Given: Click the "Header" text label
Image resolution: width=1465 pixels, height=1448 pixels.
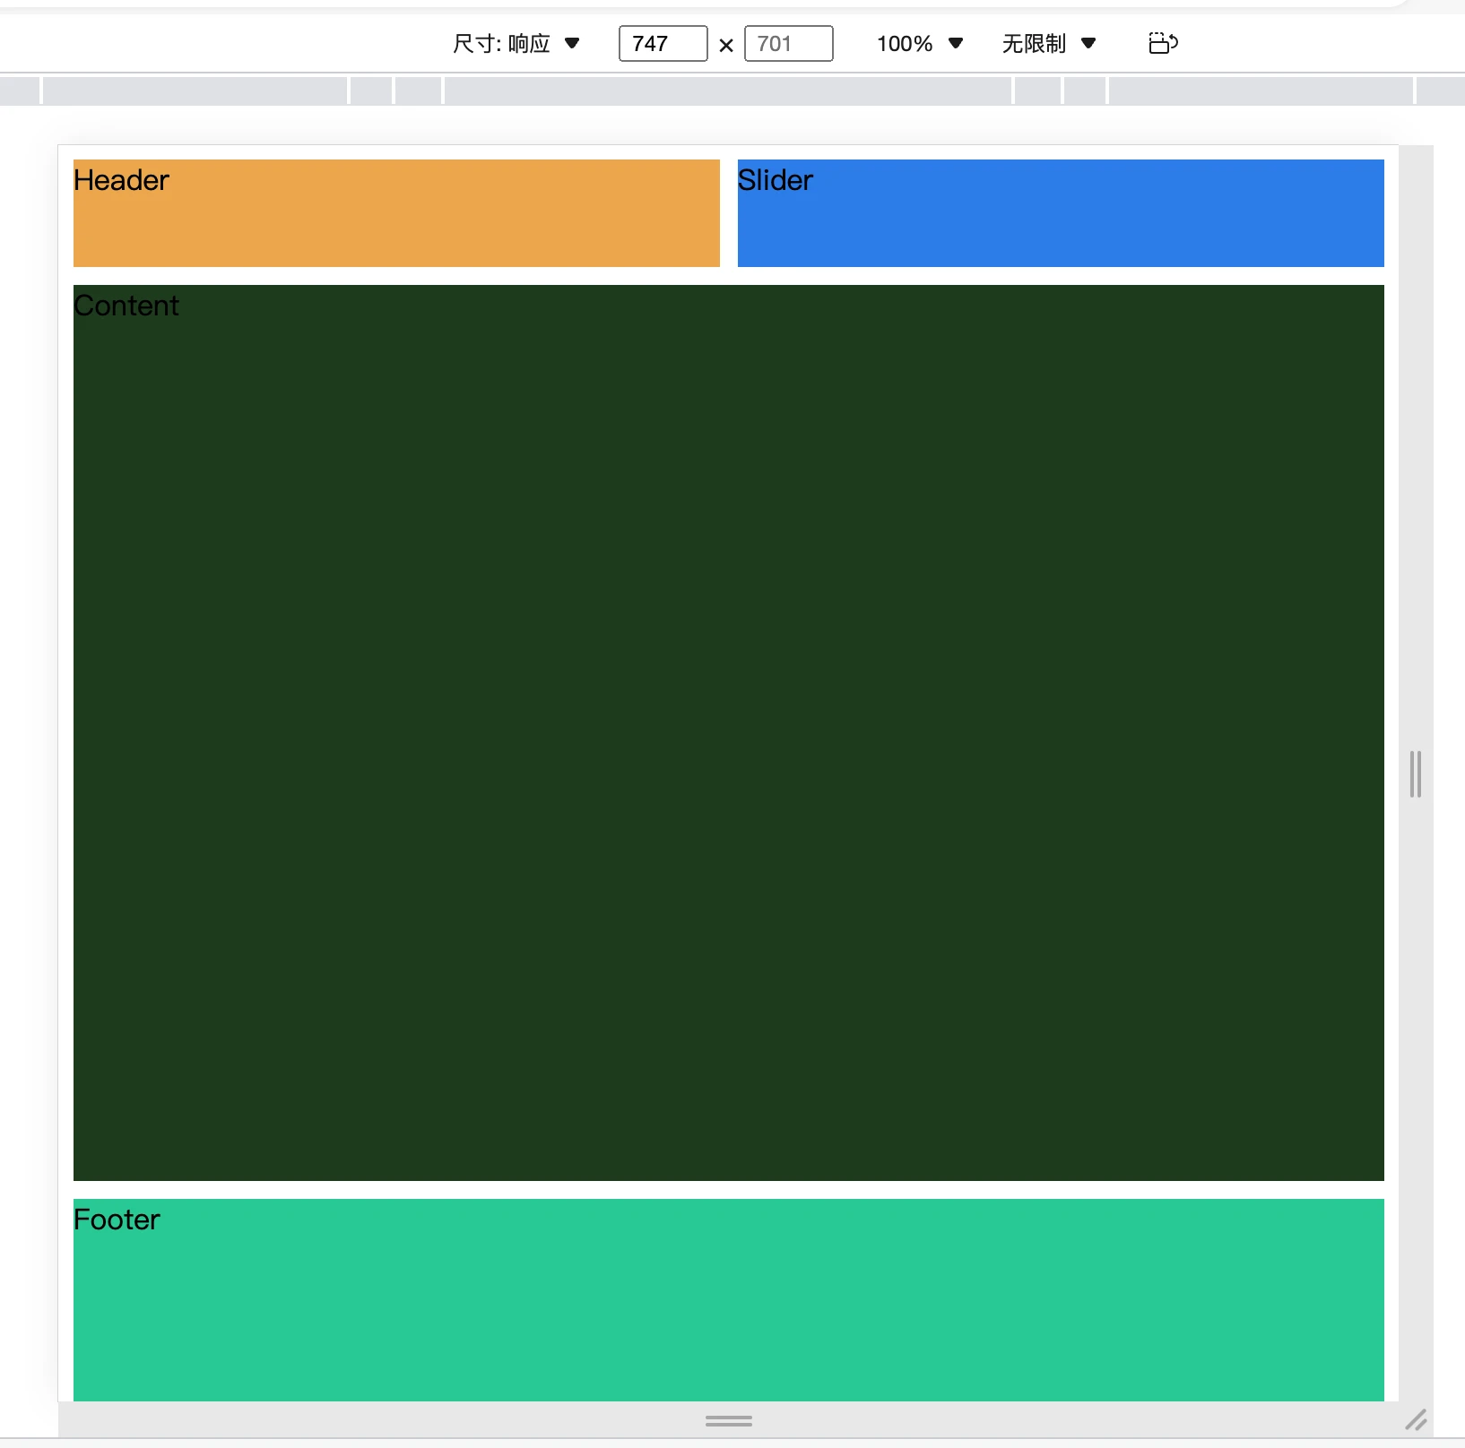Looking at the screenshot, I should (x=121, y=180).
